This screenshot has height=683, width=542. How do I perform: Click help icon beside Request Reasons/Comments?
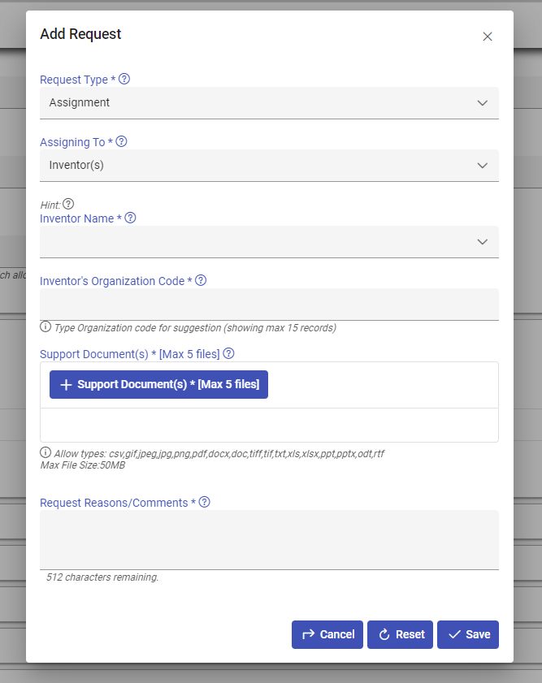[x=205, y=502]
